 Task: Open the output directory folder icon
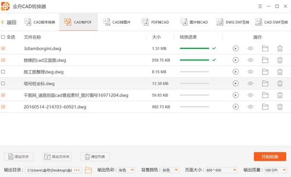pyautogui.click(x=88, y=170)
